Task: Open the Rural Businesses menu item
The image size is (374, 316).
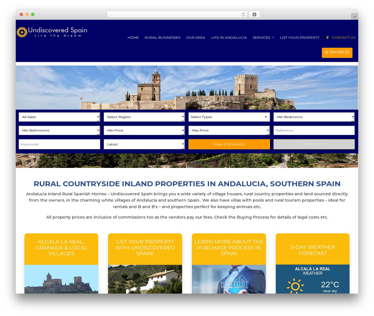Action: click(x=162, y=38)
